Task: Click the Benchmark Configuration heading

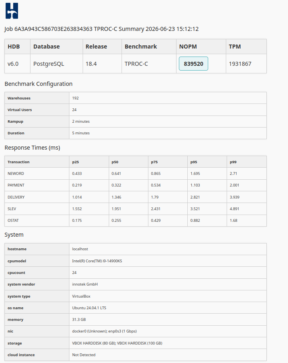Action: pyautogui.click(x=39, y=84)
